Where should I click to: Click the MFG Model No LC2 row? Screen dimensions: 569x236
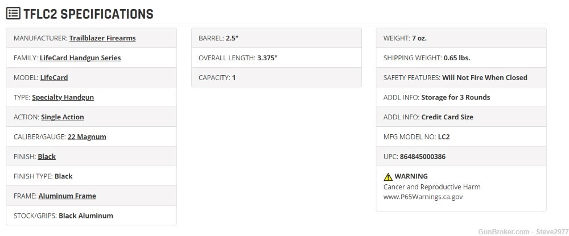[461, 136]
